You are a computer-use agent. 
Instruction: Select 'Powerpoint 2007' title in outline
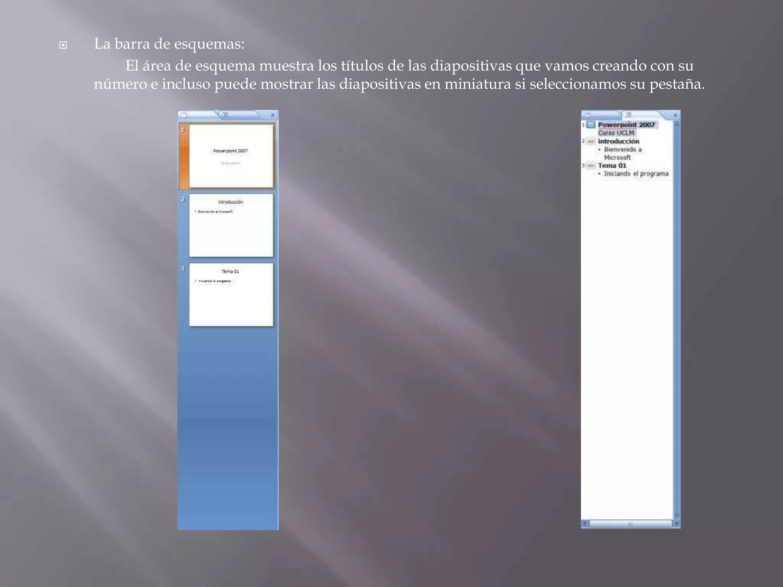626,125
